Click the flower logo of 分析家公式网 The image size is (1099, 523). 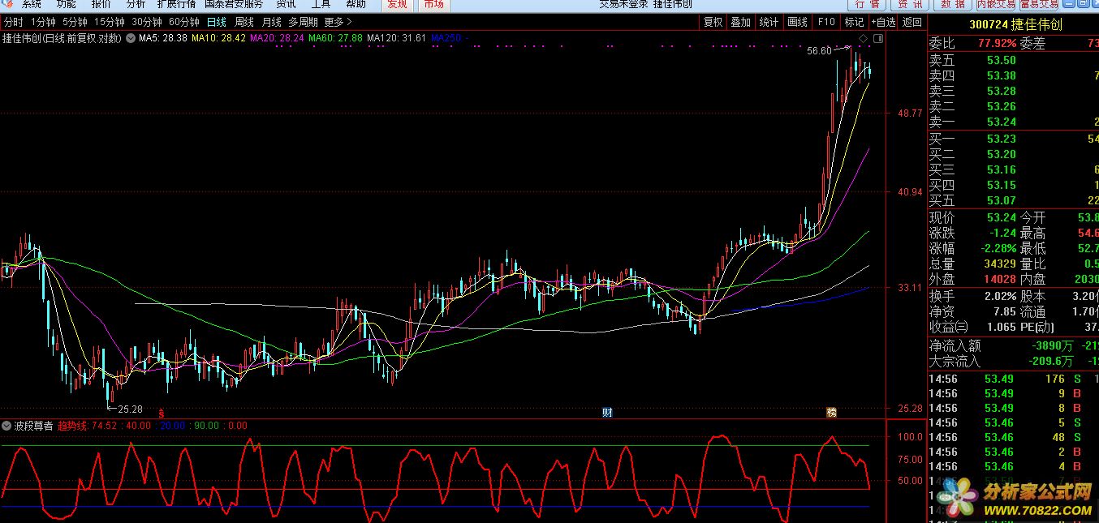tap(960, 495)
